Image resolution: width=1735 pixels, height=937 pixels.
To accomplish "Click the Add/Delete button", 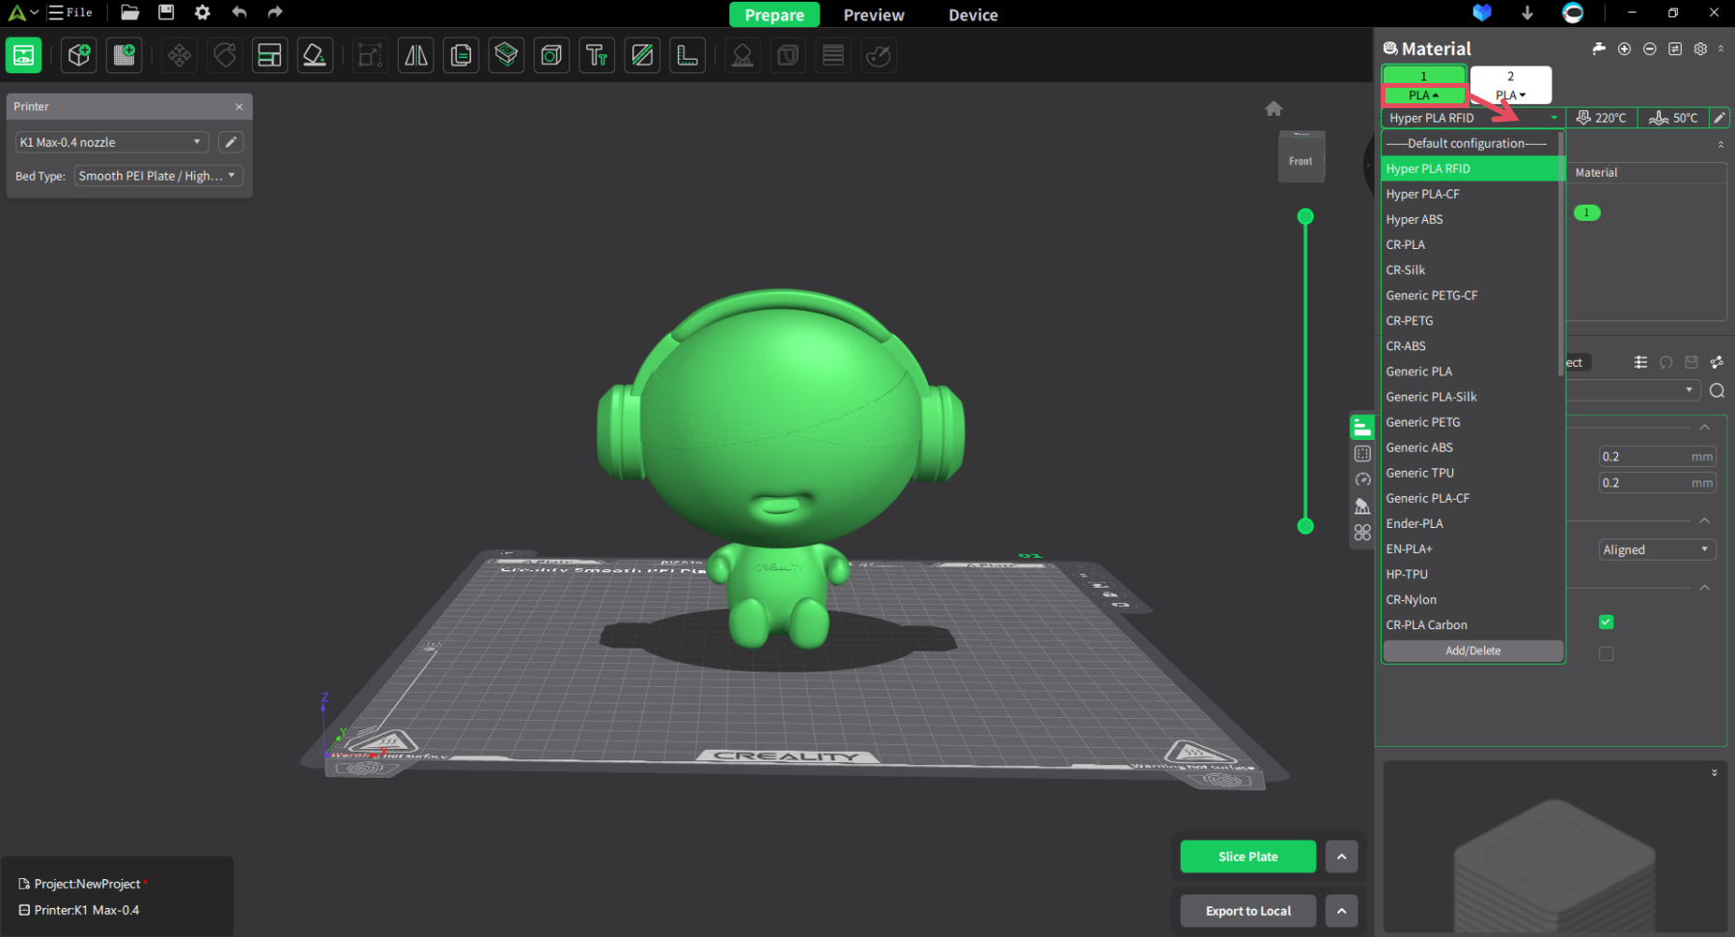I will click(x=1472, y=650).
